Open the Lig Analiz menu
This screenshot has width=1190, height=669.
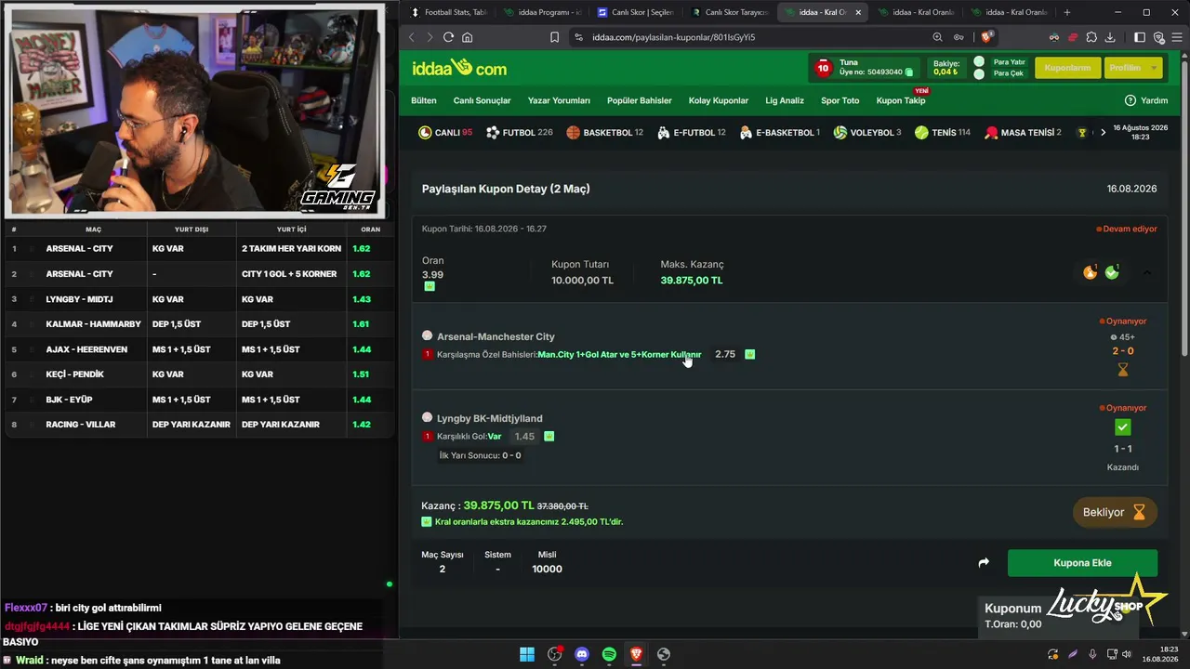(785, 100)
